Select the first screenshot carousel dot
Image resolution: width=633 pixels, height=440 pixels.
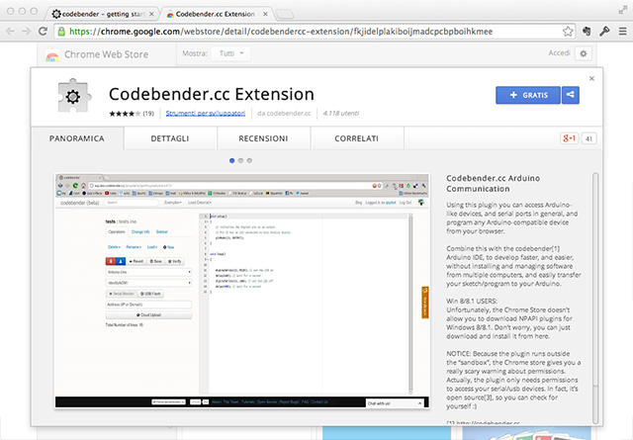231,160
